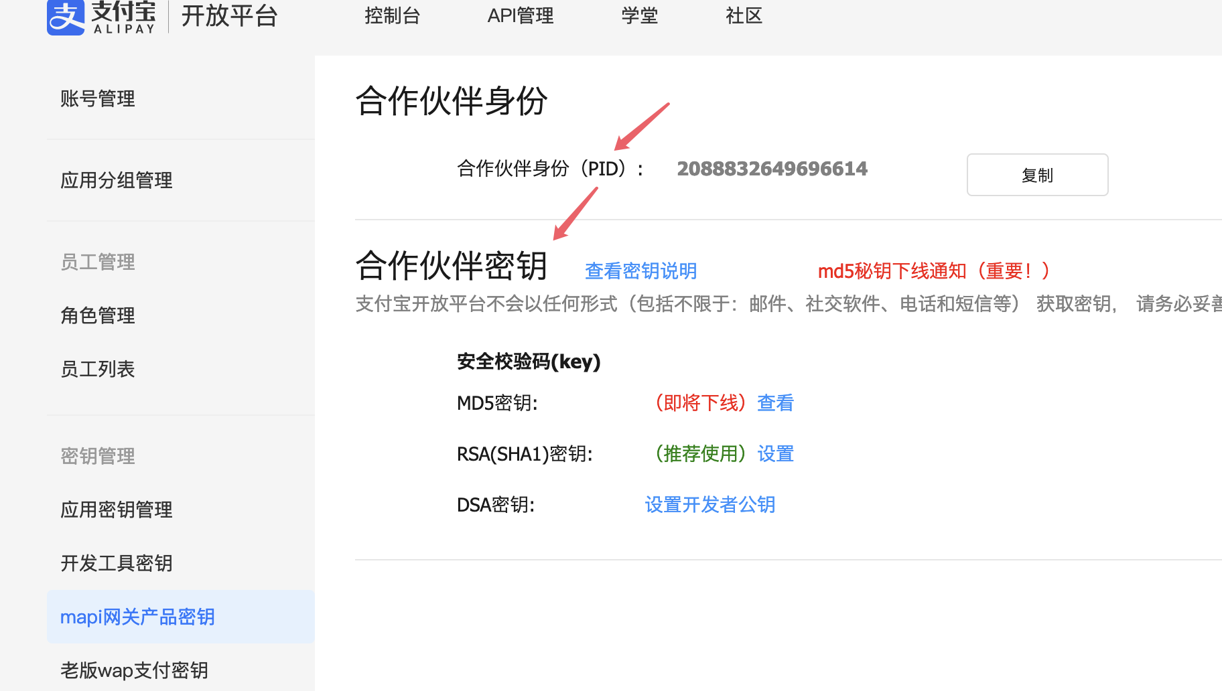Open the 查看密钥说明 link

640,271
